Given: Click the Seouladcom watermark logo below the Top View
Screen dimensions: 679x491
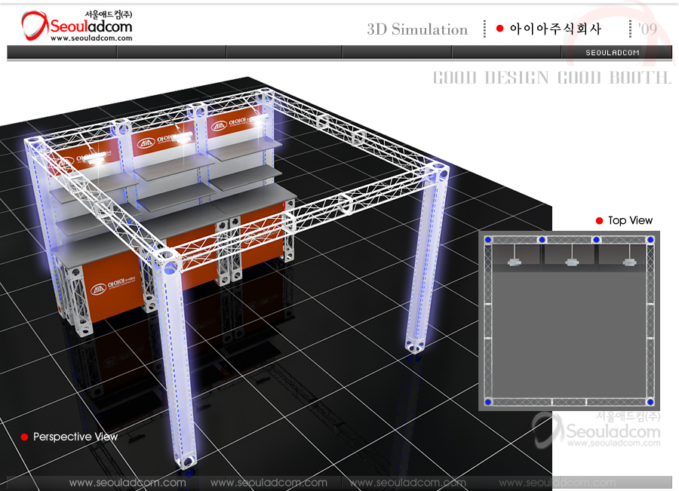Looking at the screenshot, I should click(596, 431).
